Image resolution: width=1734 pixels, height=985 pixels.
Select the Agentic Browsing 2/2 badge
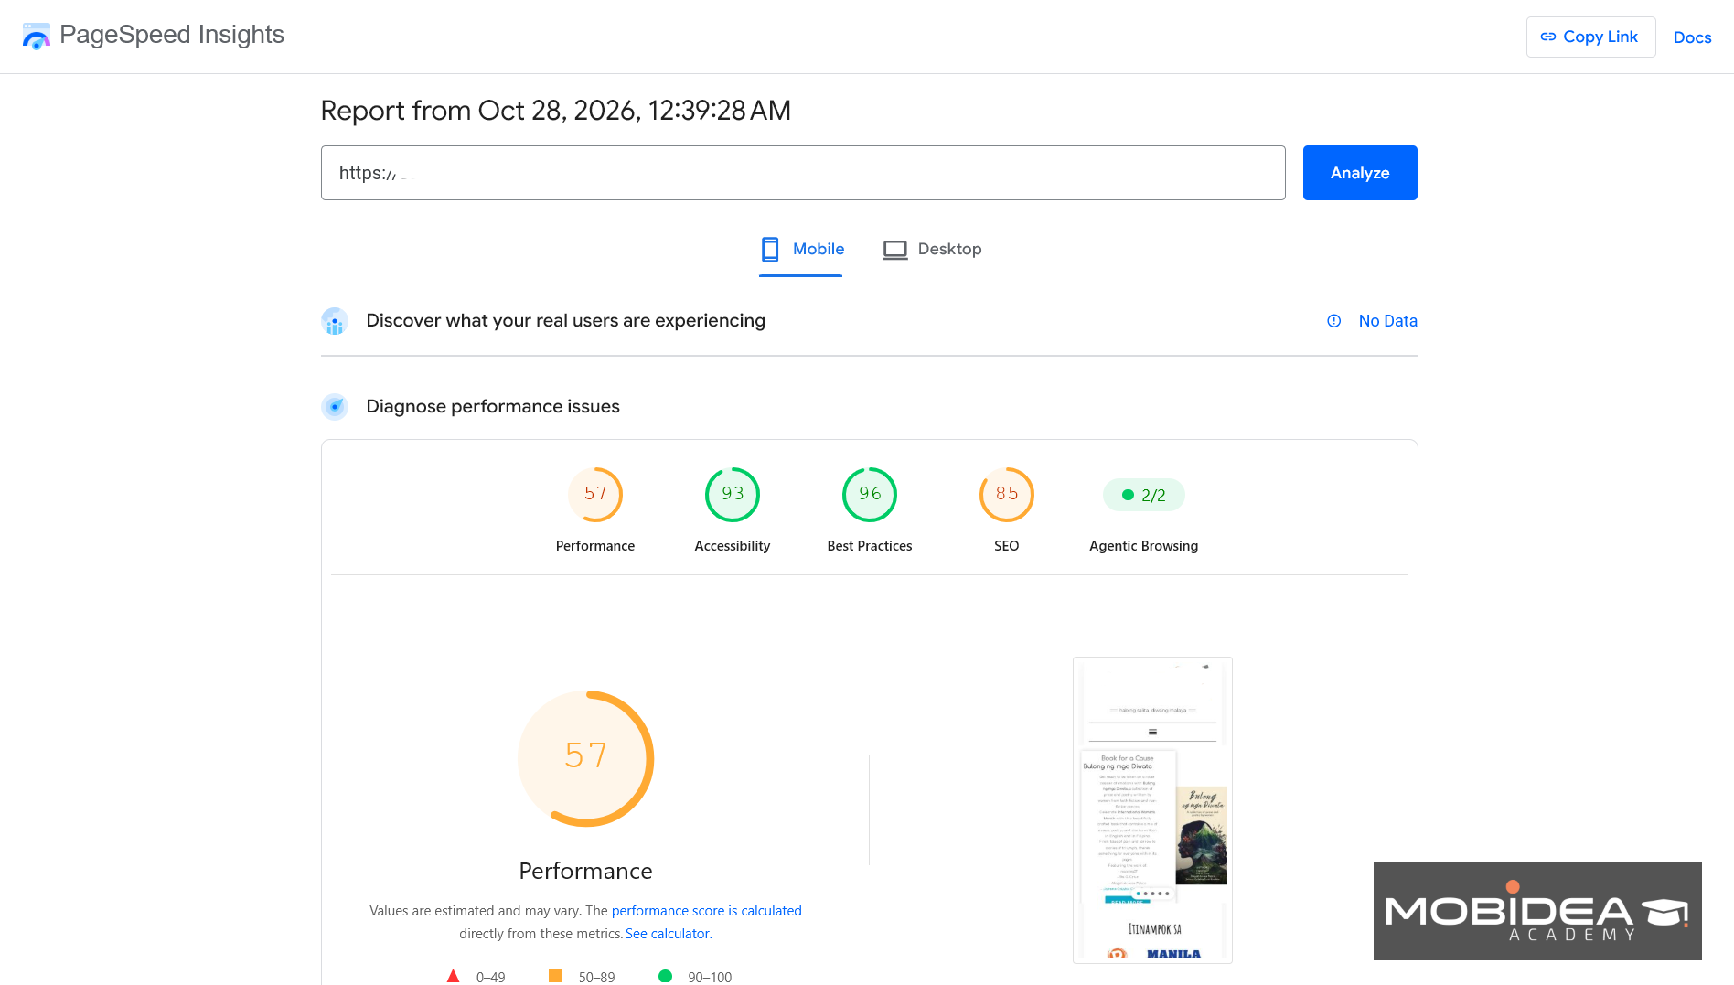[1143, 495]
